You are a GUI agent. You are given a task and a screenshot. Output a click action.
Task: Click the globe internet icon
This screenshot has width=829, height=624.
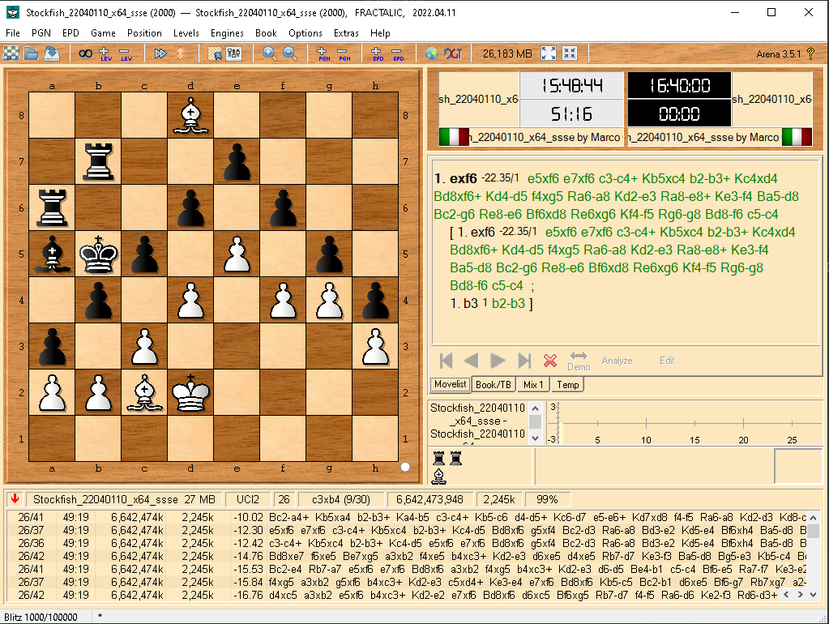pos(431,53)
